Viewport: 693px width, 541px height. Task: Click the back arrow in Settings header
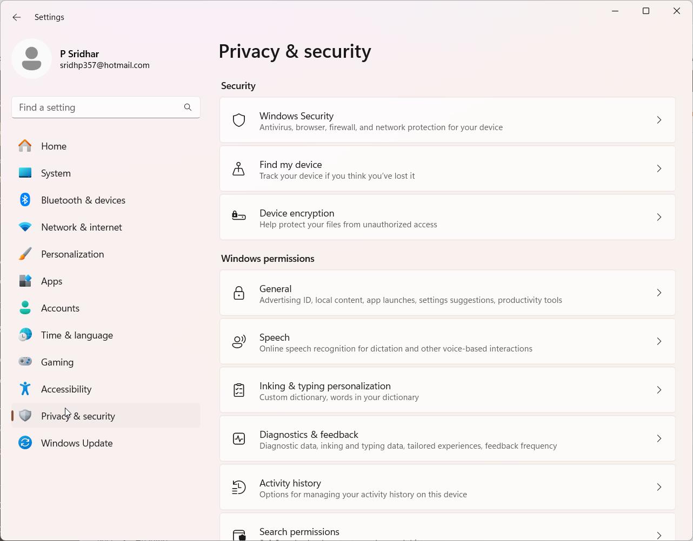click(17, 17)
